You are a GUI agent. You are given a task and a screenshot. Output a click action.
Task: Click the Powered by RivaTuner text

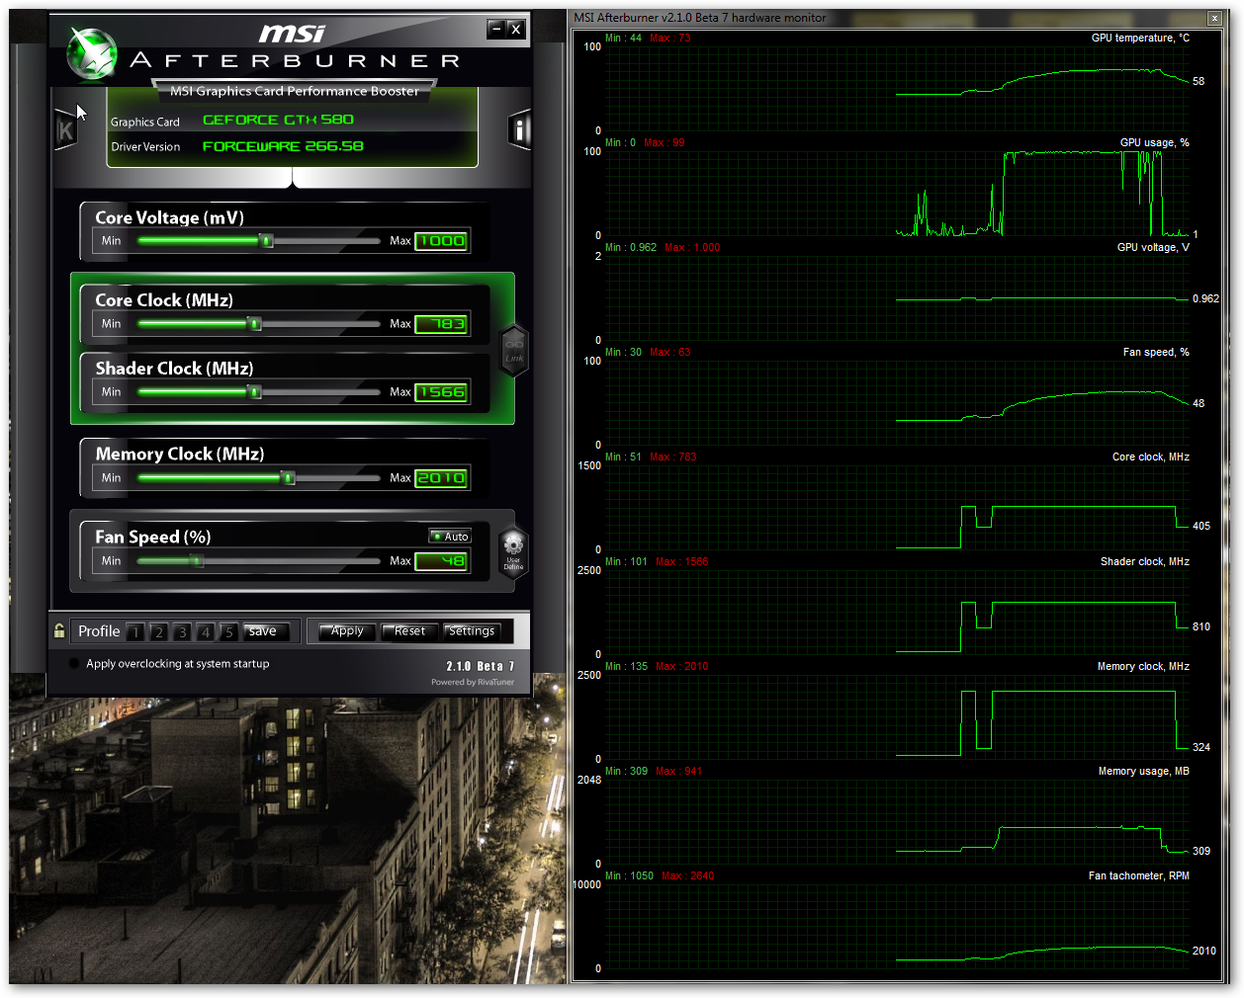[x=473, y=682]
